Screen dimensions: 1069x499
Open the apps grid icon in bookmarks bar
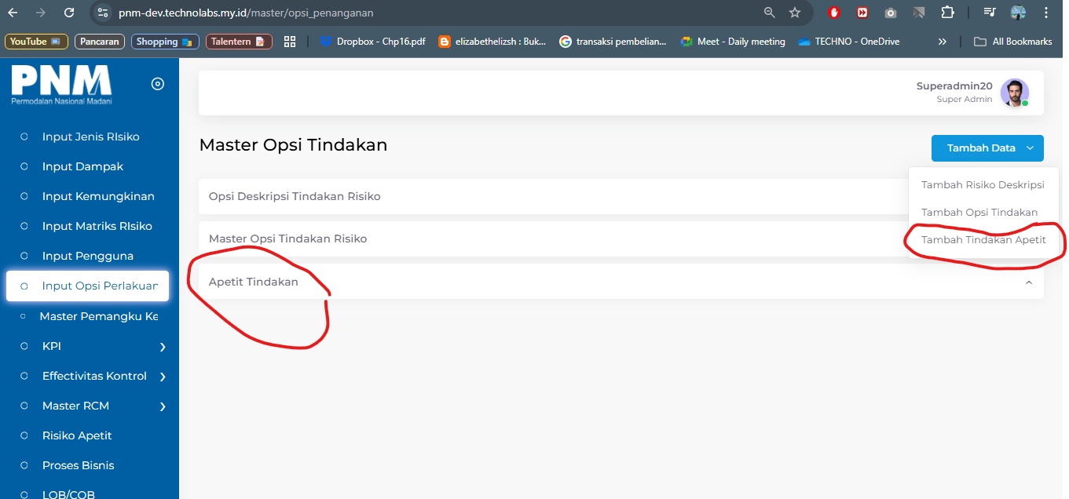[x=290, y=42]
